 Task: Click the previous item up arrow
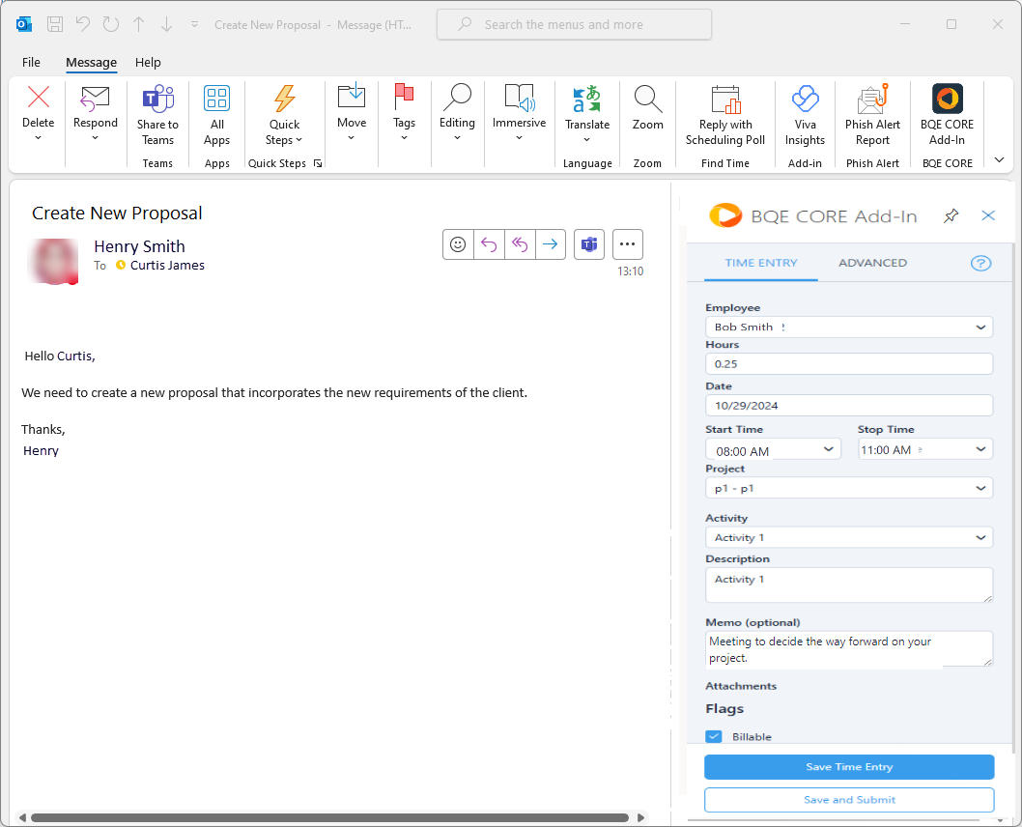coord(139,25)
